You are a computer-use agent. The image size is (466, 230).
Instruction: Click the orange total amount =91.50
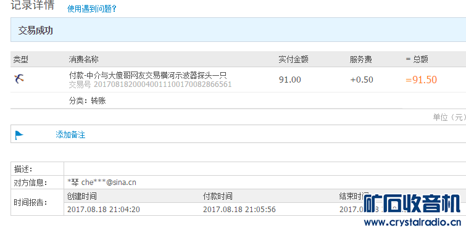(x=421, y=80)
